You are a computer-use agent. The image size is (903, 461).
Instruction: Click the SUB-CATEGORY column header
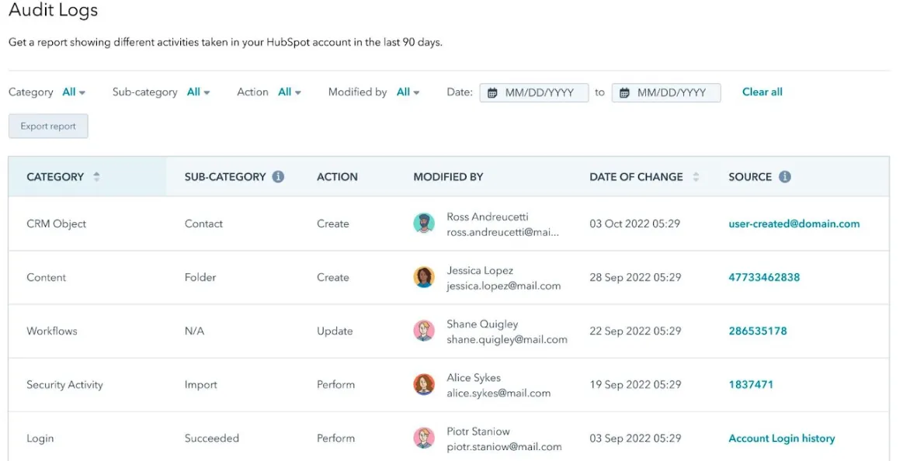pos(225,177)
